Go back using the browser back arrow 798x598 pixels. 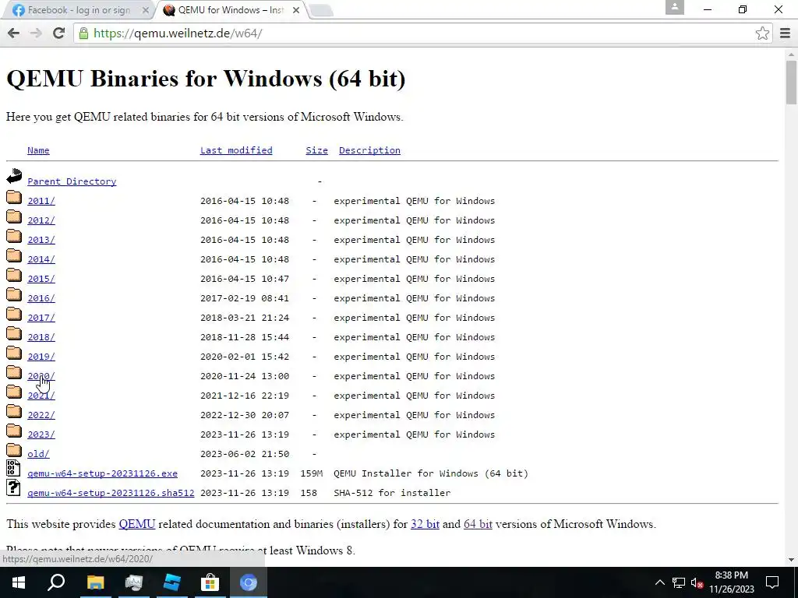(x=14, y=33)
